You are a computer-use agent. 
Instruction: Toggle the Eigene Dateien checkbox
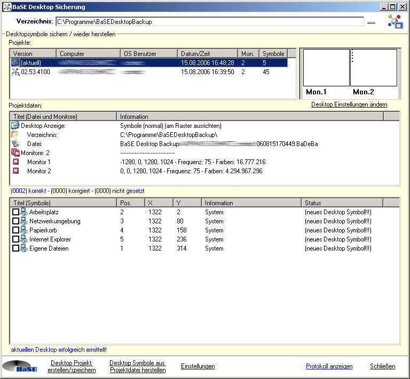click(15, 248)
